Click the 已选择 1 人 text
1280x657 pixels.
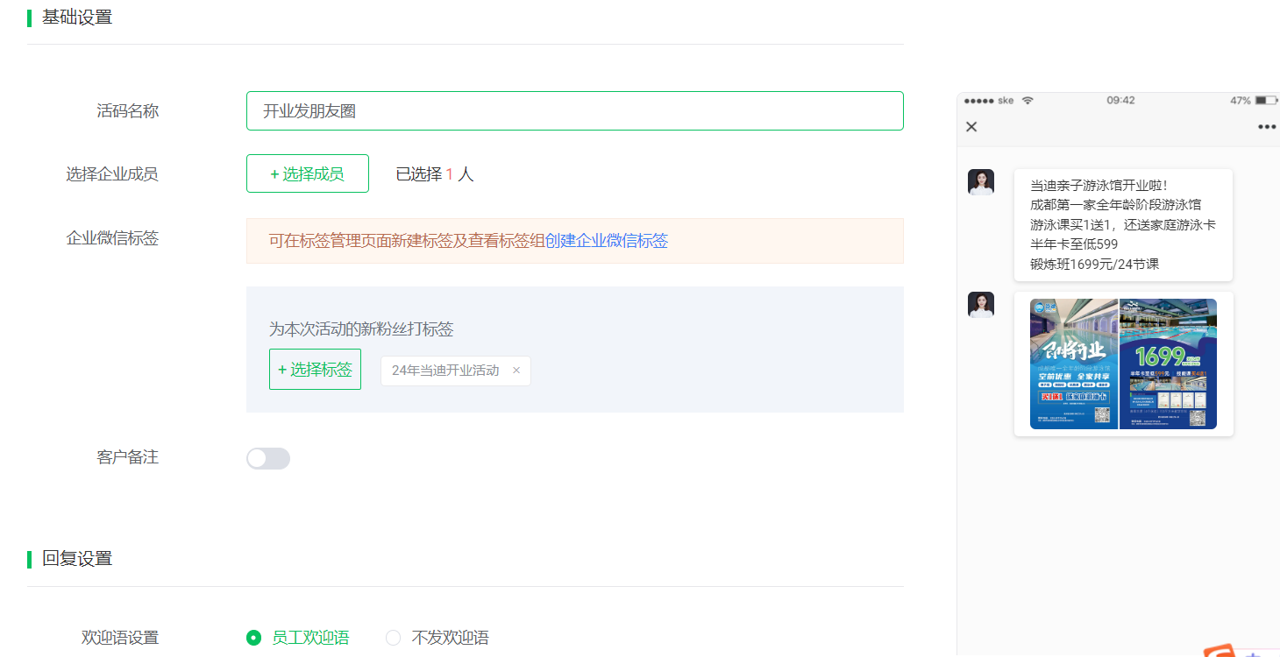[x=435, y=174]
